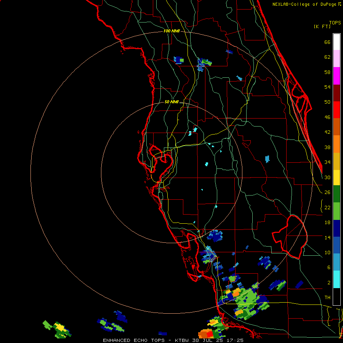The width and height of the screenshot is (343, 343).
Task: Click the legend value 66
Action: tap(327, 42)
